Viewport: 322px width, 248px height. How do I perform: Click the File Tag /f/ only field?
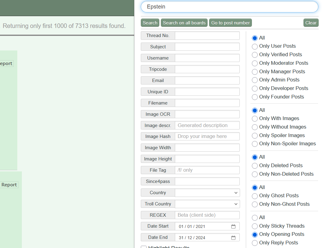pos(207,170)
